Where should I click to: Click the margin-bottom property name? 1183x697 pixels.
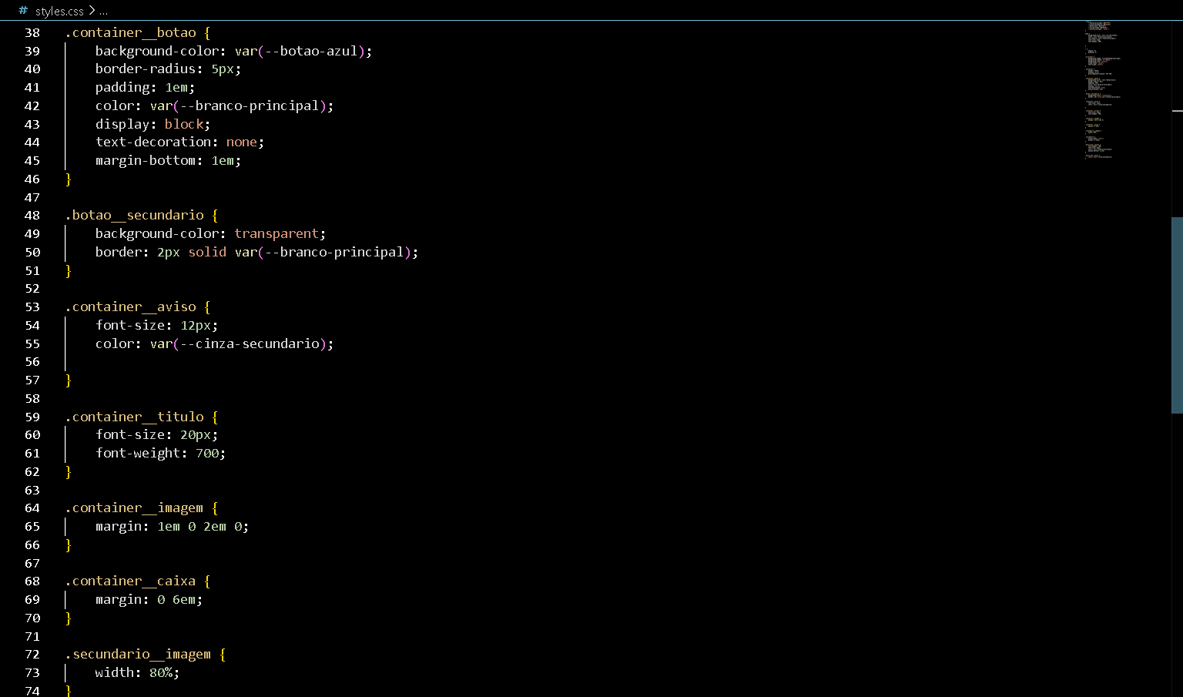pos(145,160)
